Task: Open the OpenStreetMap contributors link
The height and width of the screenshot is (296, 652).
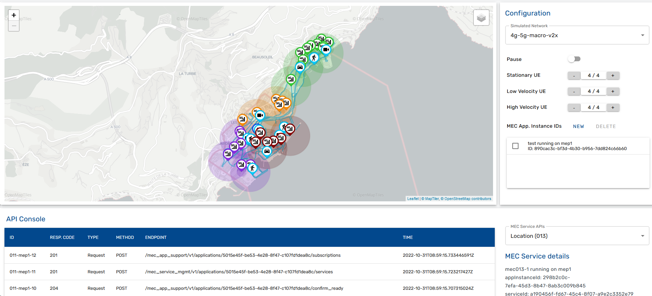Action: [468, 199]
